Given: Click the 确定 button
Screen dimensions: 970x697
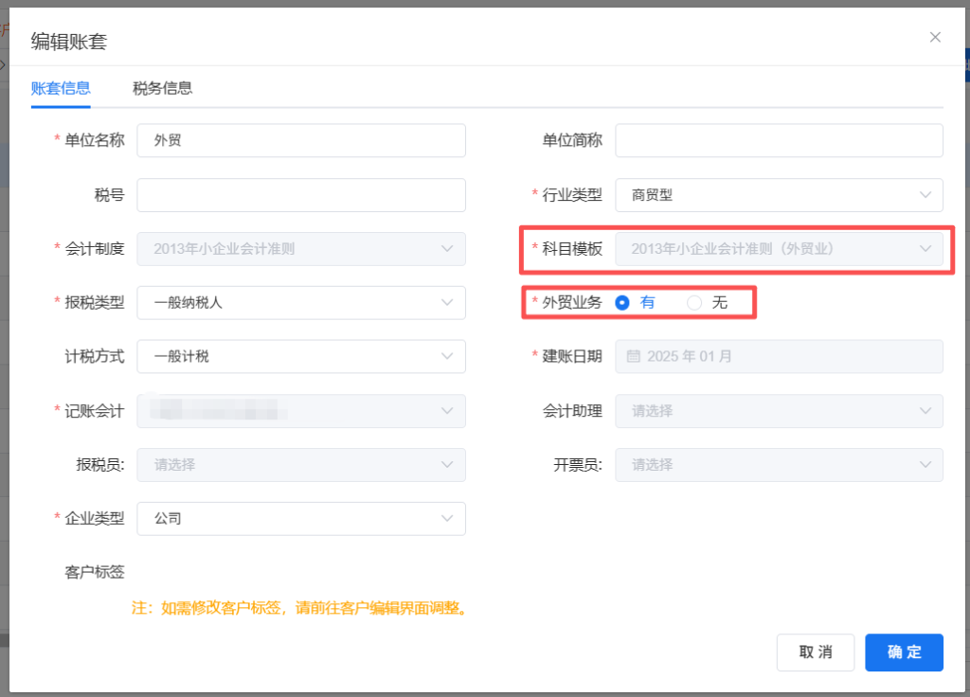Looking at the screenshot, I should 904,652.
